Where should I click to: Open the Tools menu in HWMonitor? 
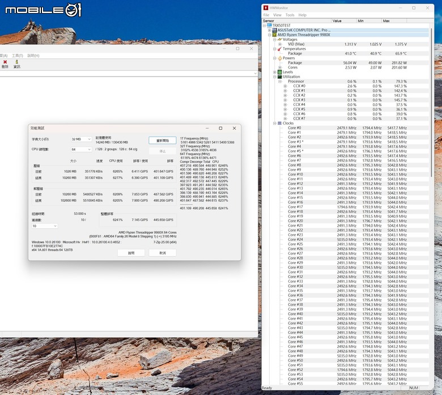[x=290, y=15]
